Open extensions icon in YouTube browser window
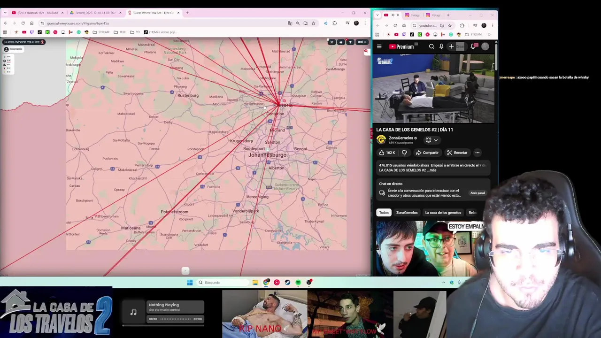Image resolution: width=601 pixels, height=338 pixels. [x=462, y=25]
